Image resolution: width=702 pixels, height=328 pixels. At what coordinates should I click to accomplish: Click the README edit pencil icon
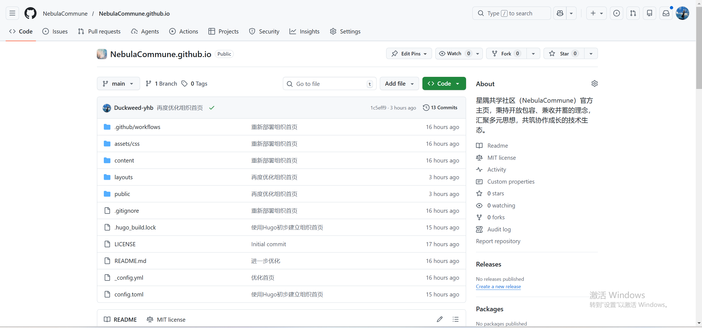click(x=440, y=319)
